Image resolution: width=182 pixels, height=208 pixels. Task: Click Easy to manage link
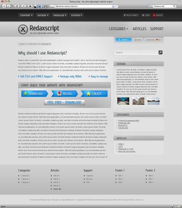98,76
